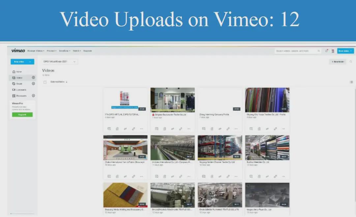
Task: Click the plus icon beside Showcases
Action: click(x=33, y=96)
